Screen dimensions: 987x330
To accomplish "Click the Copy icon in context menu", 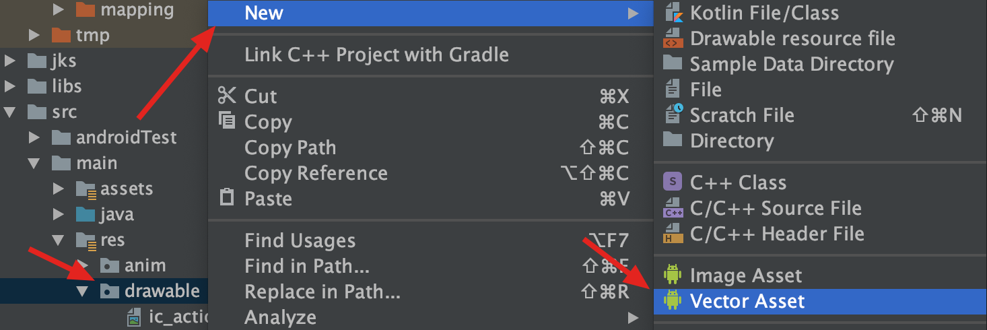I will [x=227, y=121].
